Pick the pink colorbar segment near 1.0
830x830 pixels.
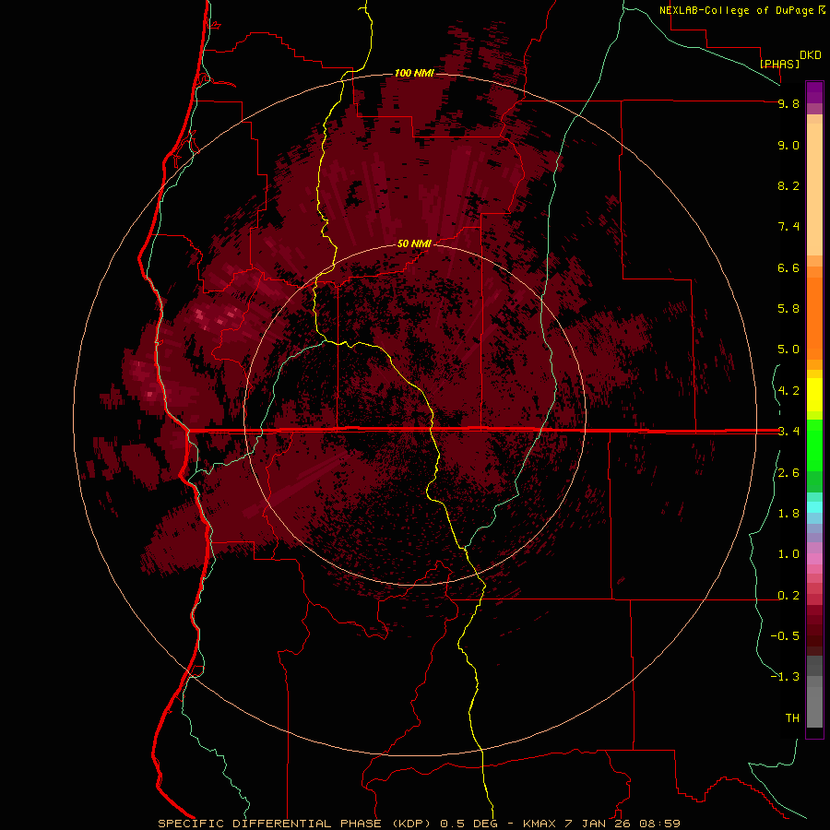(x=814, y=559)
